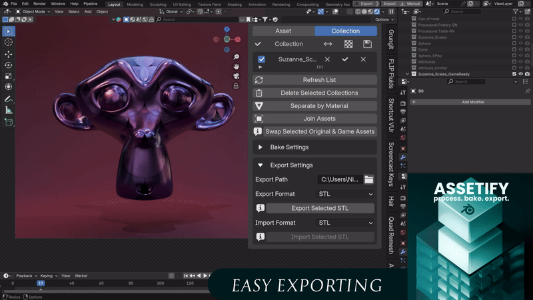This screenshot has height=300, width=533.
Task: Toggle the Sphere collection exclude checkbox
Action: [x=514, y=43]
